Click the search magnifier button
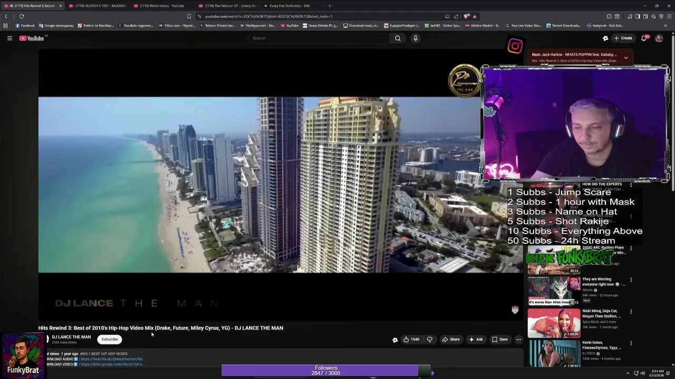 point(398,38)
